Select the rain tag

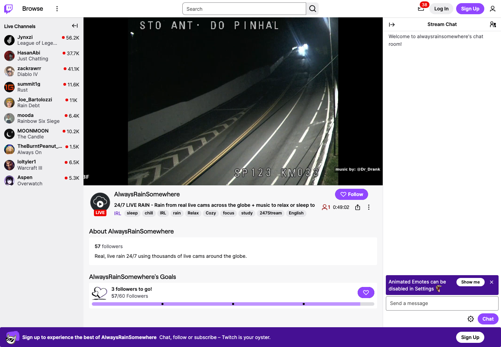pyautogui.click(x=177, y=213)
